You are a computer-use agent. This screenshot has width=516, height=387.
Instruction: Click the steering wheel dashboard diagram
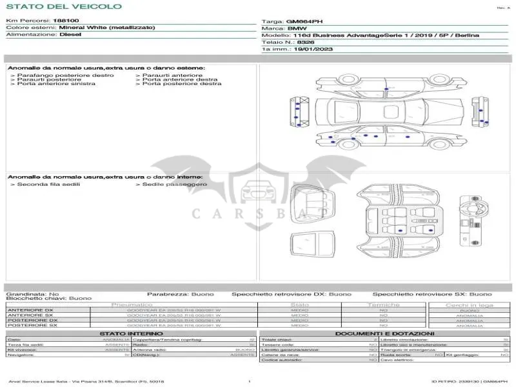474,221
